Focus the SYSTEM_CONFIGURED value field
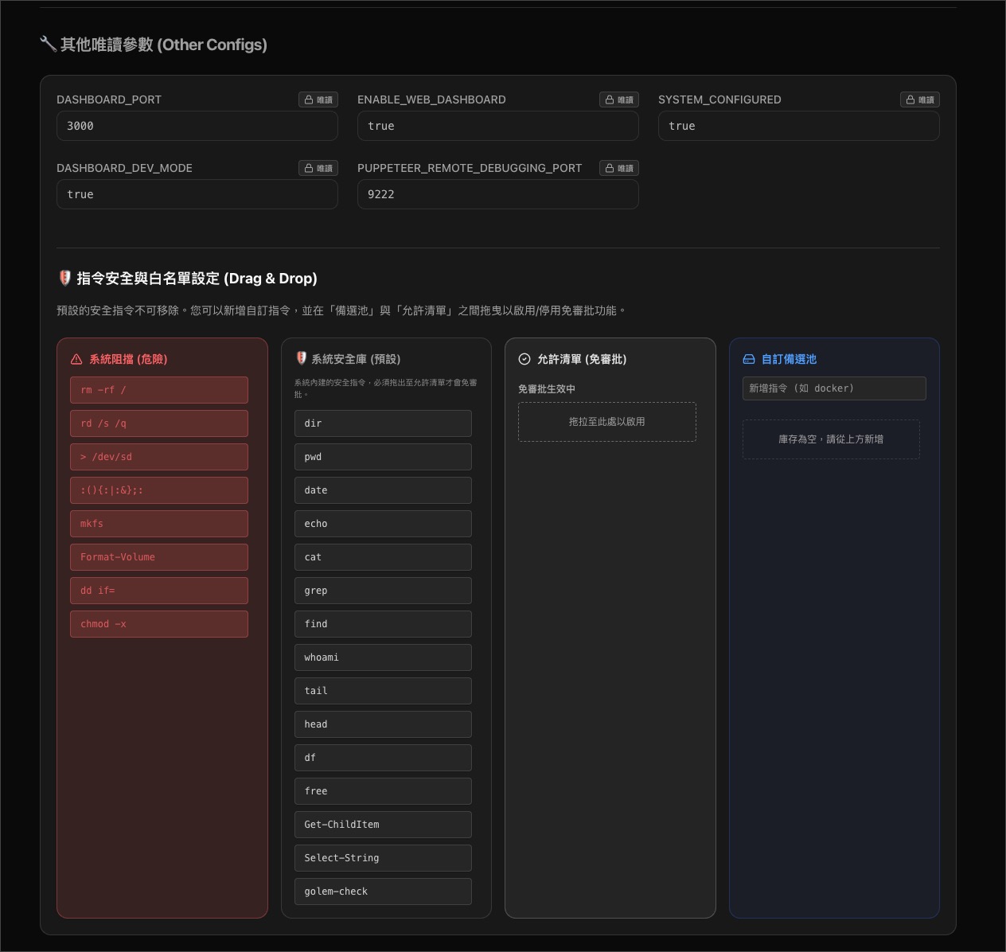The width and height of the screenshot is (1006, 952). coord(799,126)
